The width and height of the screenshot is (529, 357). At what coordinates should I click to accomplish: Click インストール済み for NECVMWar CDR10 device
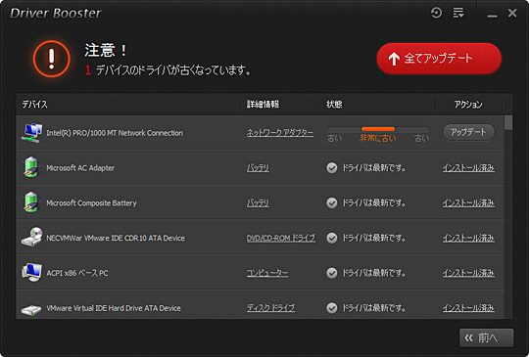[468, 238]
